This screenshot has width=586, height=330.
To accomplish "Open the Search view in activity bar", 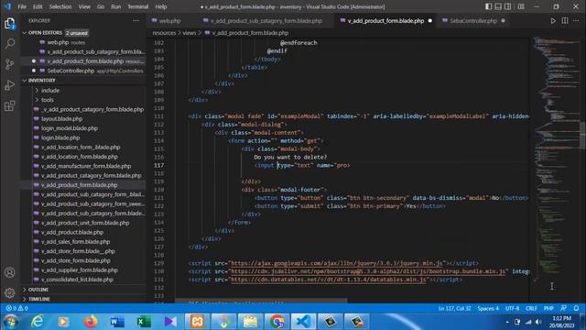I will [10, 44].
